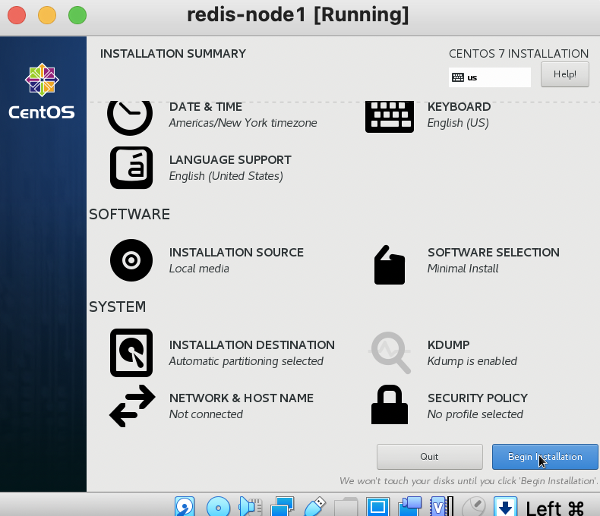Click 'Left ⌘' host key text

[555, 508]
